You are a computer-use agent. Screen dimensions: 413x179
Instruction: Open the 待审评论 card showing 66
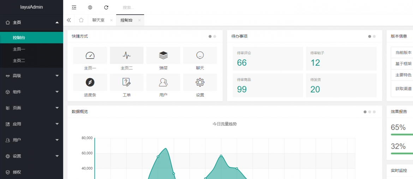(x=268, y=59)
